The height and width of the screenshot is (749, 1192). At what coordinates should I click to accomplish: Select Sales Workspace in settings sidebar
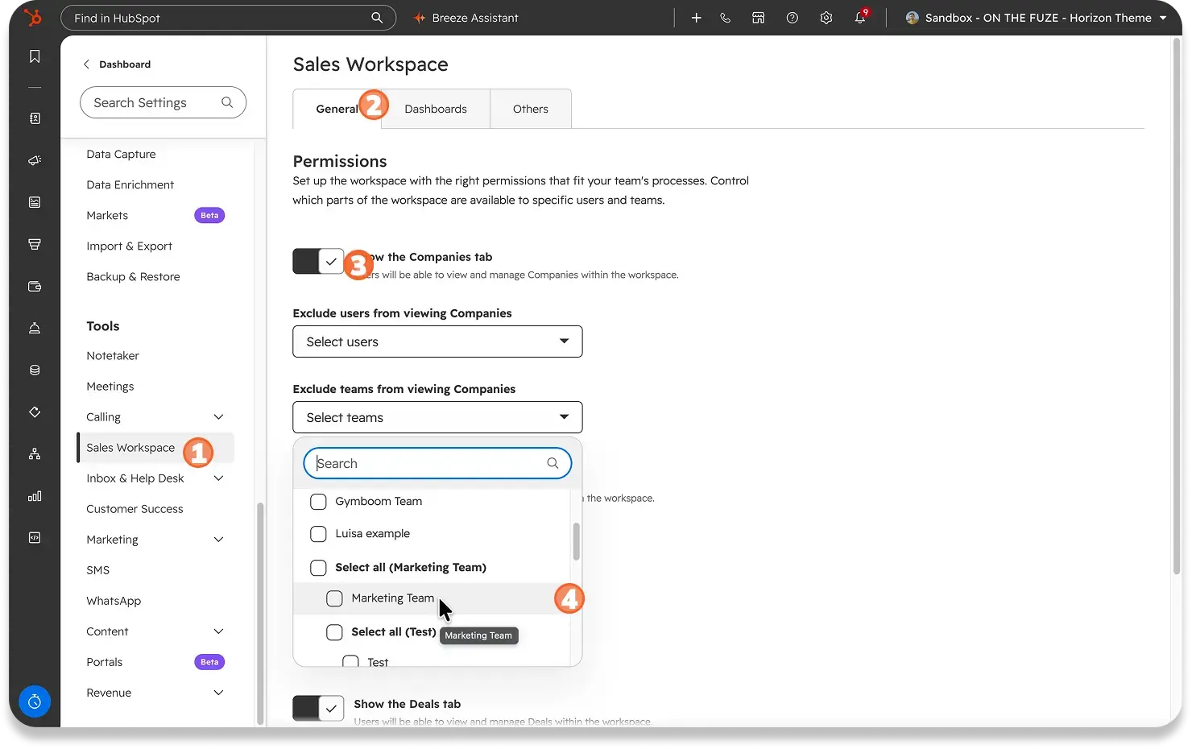click(x=155, y=448)
